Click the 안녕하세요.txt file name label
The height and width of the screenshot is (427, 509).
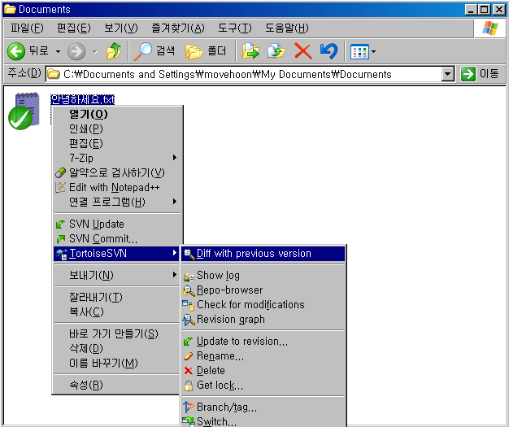coord(83,99)
